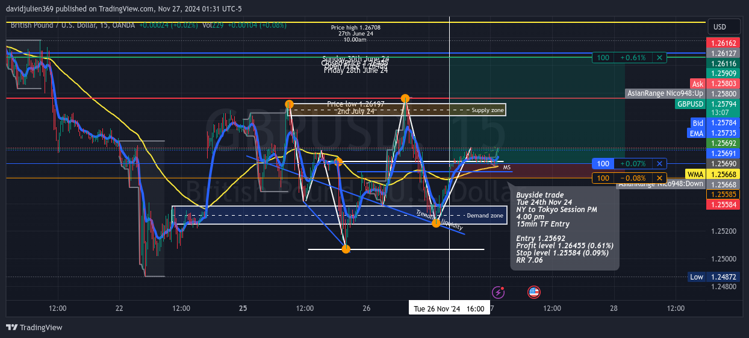
Task: Click the Ask price label
Action: pos(697,84)
